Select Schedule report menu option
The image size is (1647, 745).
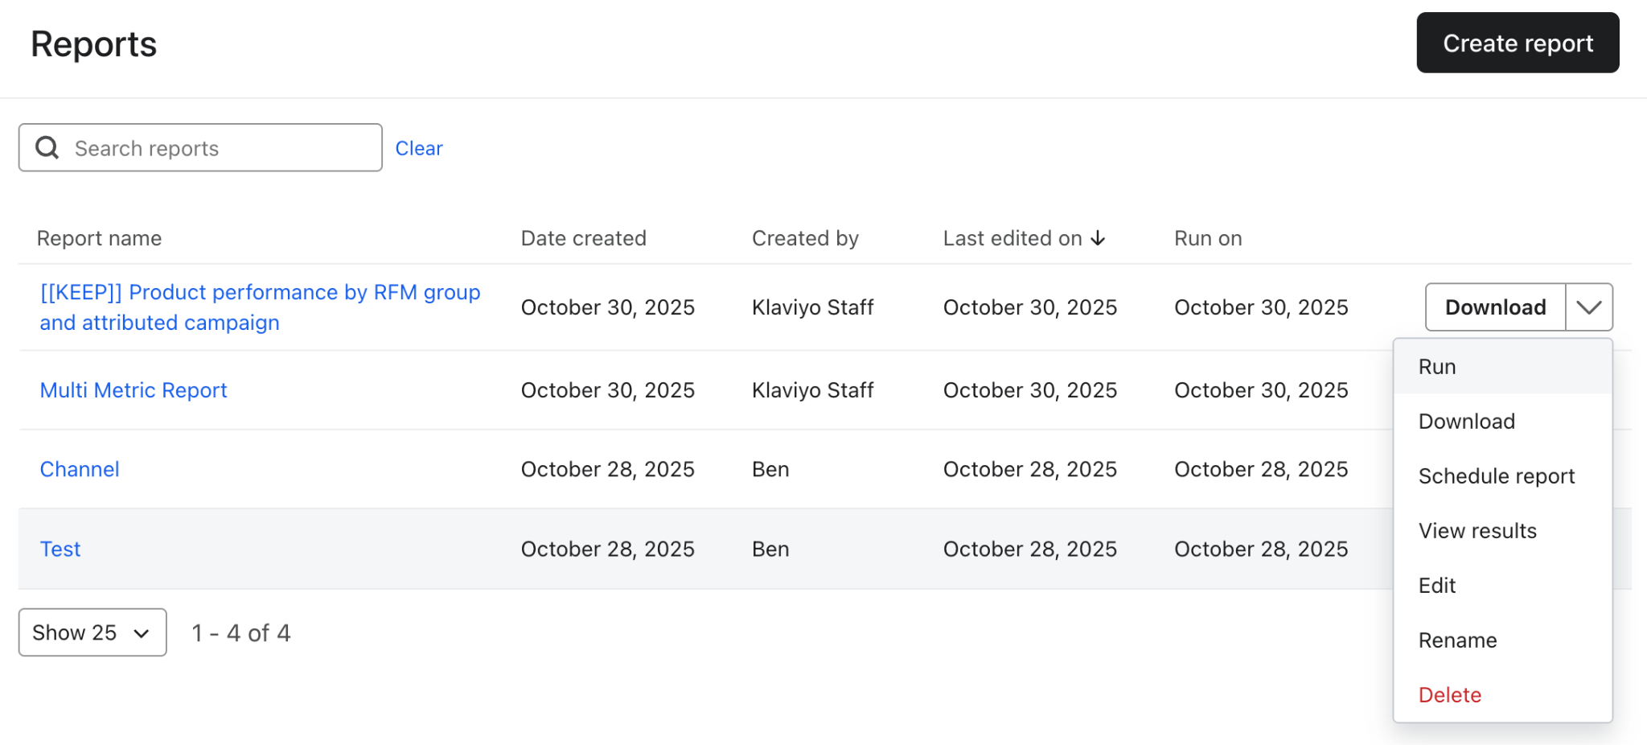coord(1496,476)
